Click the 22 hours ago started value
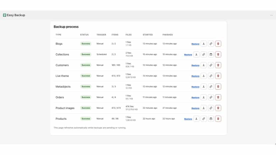The image size is (276, 155). point(149,119)
